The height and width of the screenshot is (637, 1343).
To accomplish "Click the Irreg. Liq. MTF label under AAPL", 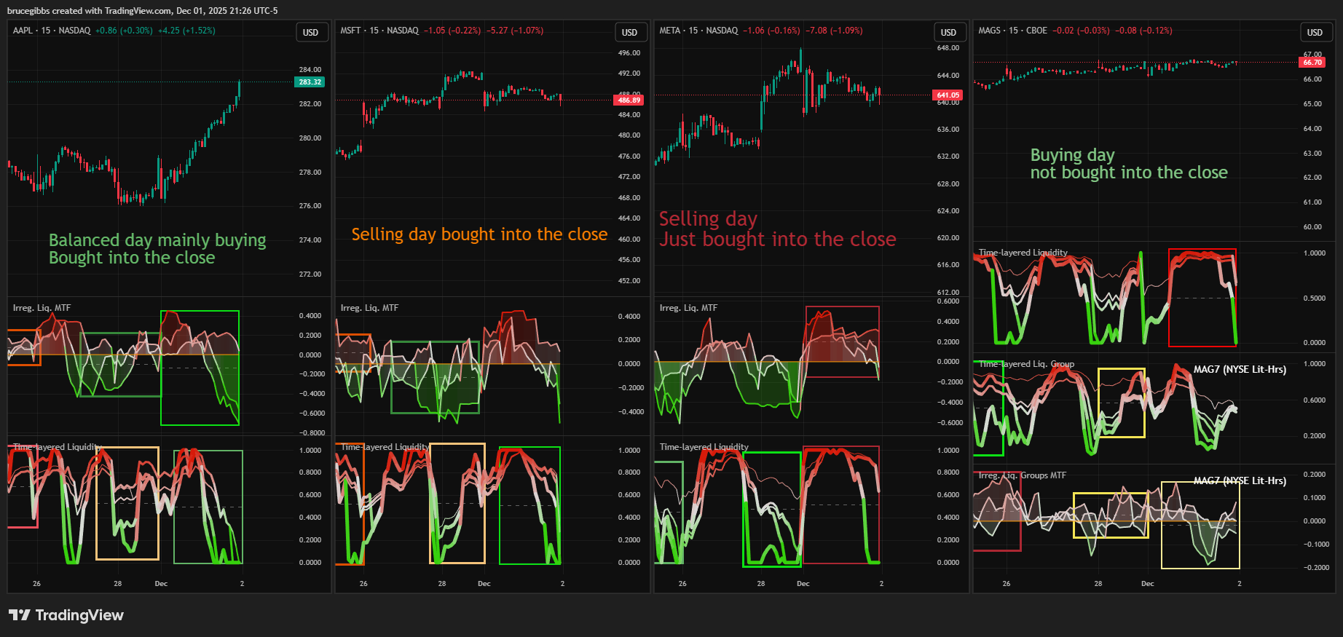I will tap(42, 308).
